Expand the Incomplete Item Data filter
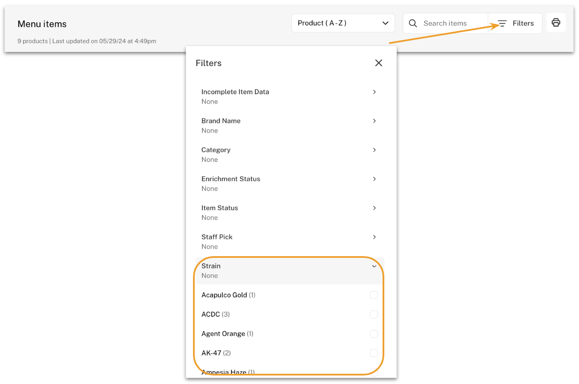The width and height of the screenshot is (579, 384). tap(290, 97)
